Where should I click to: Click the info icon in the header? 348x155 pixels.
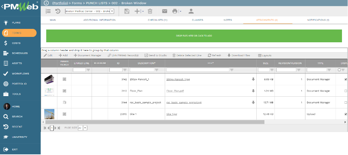click(x=46, y=3)
